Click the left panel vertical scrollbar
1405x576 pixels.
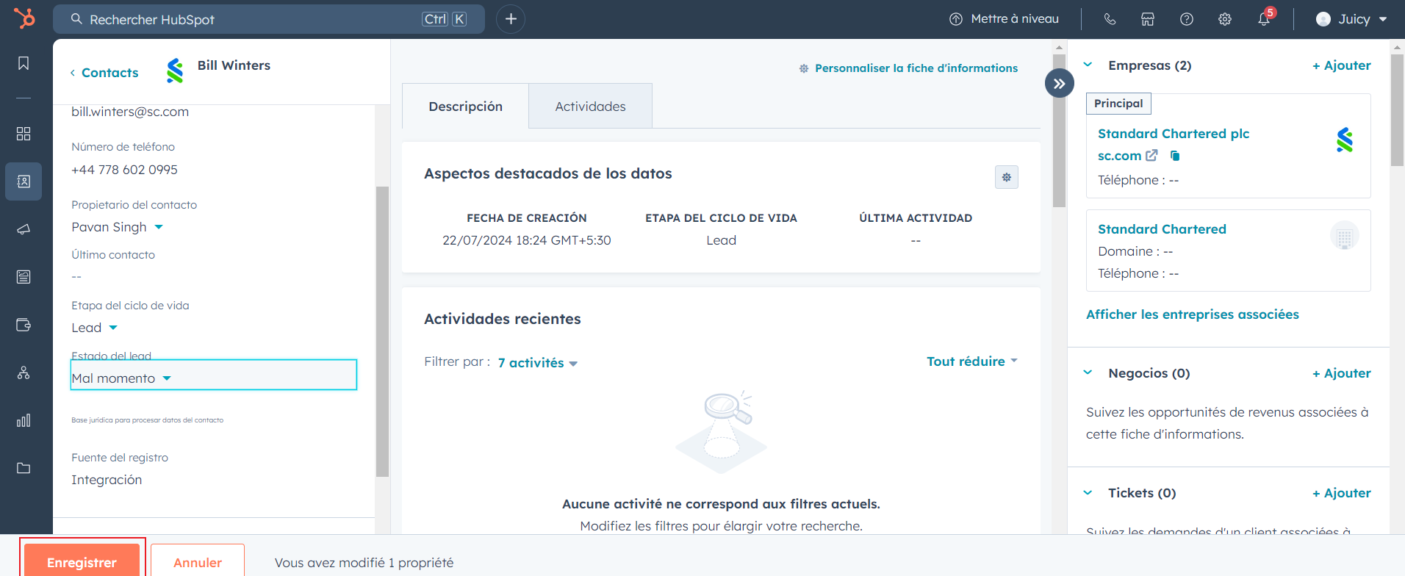coord(382,331)
